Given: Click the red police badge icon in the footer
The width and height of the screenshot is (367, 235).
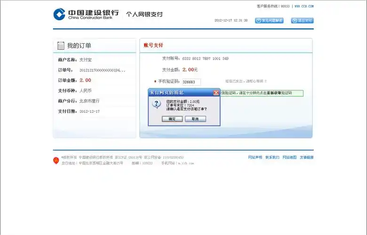Looking at the screenshot, I should pos(56,160).
